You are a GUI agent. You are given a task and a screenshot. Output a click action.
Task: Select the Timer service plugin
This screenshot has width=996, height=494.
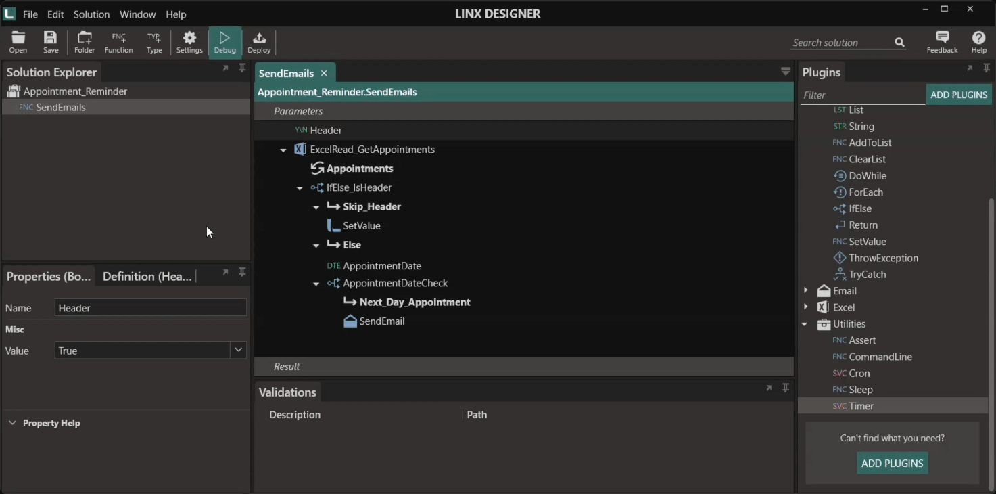pos(893,406)
